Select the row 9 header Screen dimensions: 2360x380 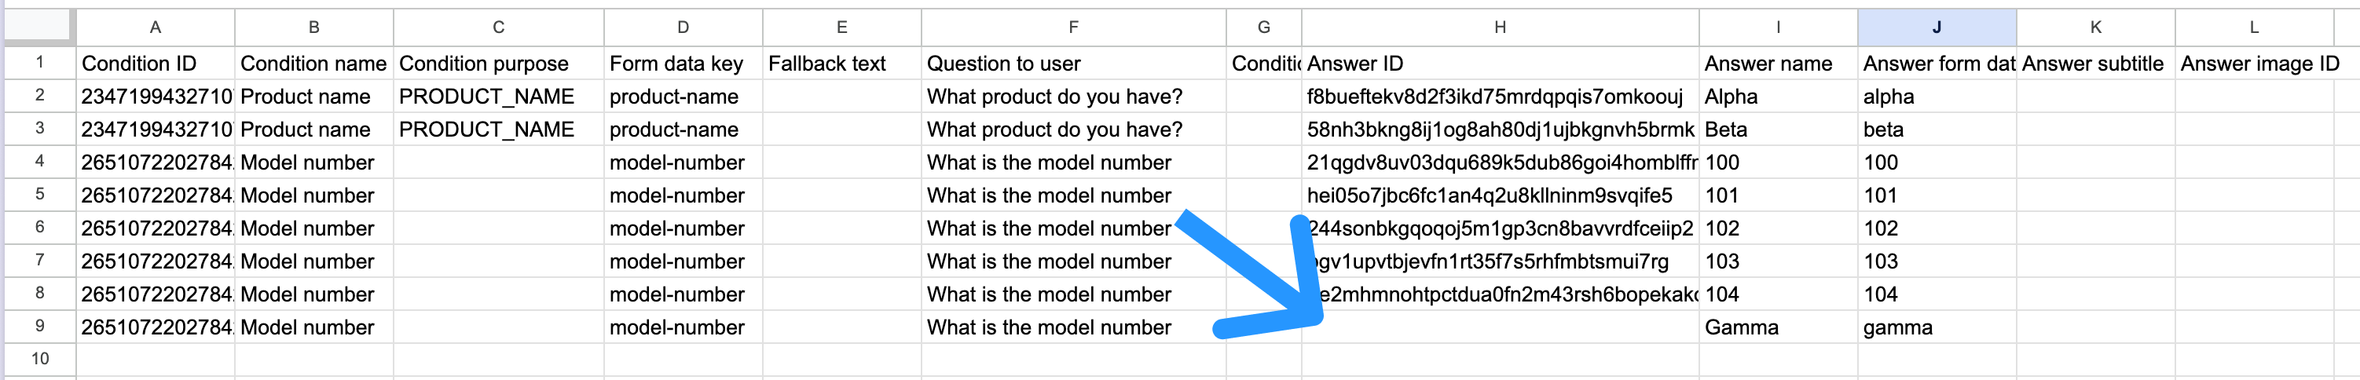(39, 326)
